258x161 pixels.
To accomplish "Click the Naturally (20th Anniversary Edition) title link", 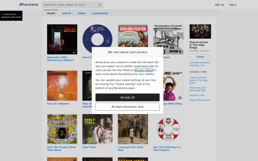I will [x=60, y=59].
